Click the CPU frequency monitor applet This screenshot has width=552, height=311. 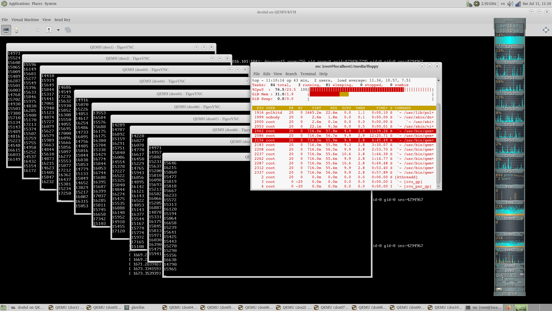click(485, 4)
